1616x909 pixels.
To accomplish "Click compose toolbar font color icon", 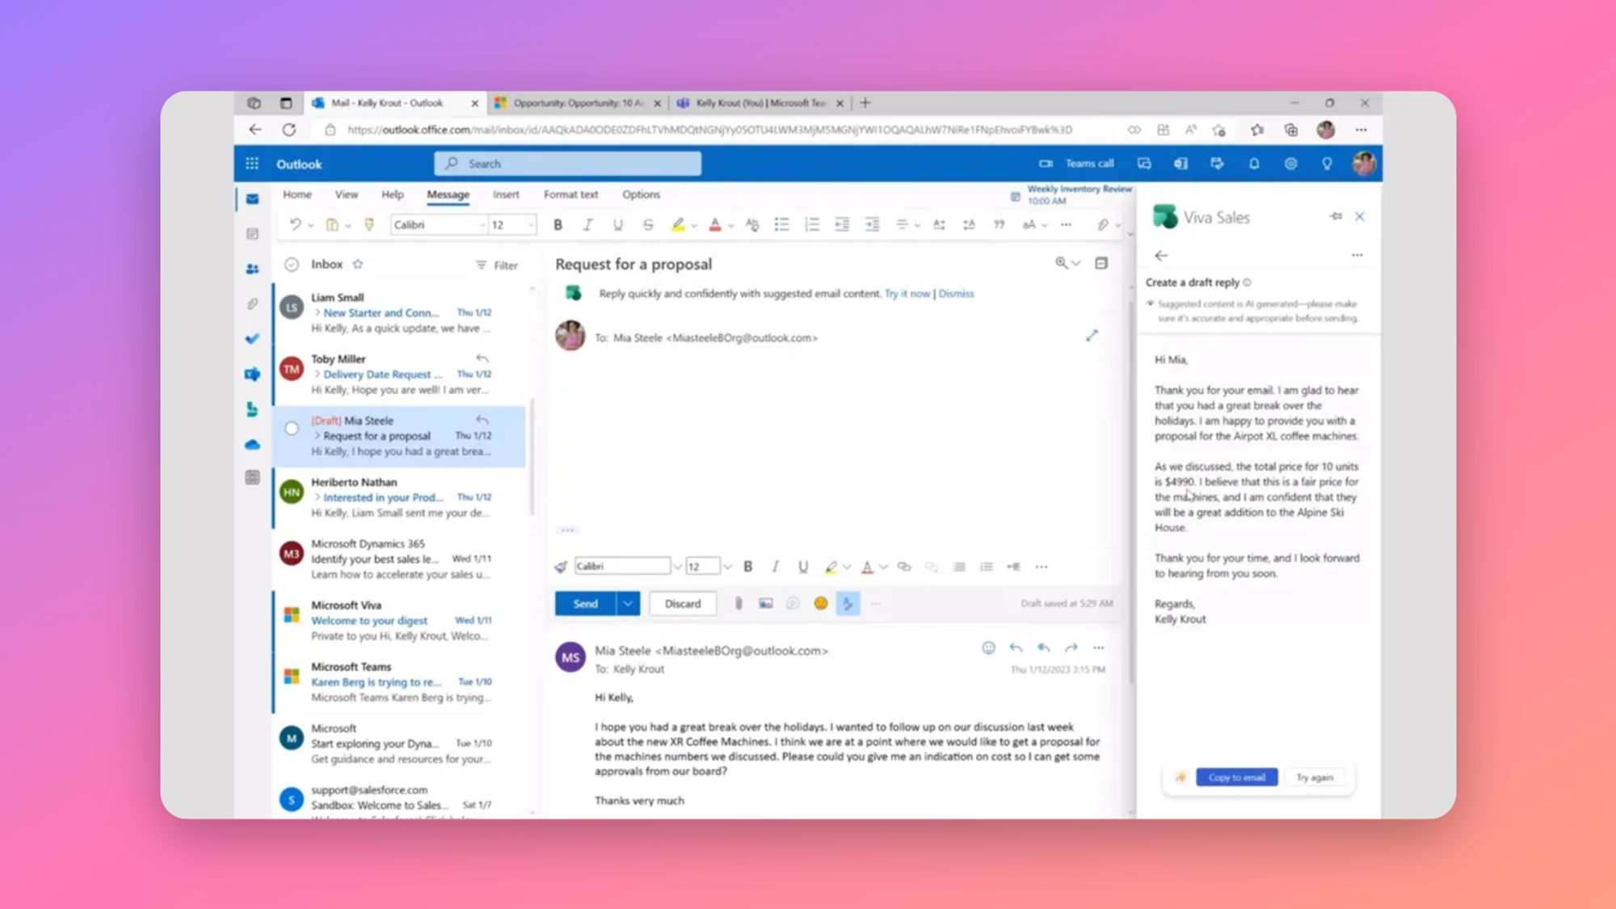I will pyautogui.click(x=867, y=567).
